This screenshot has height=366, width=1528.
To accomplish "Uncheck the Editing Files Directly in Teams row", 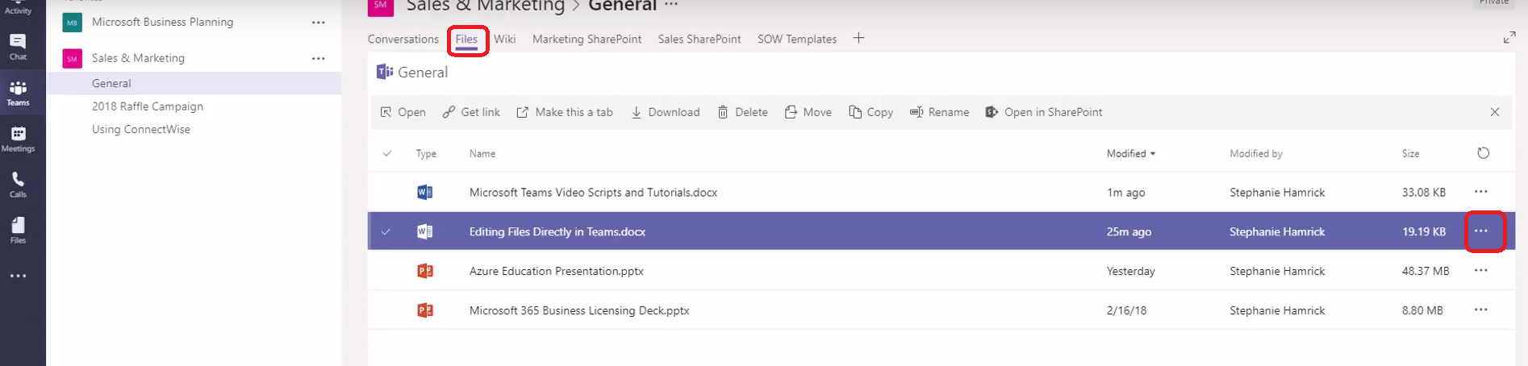I will [x=386, y=231].
